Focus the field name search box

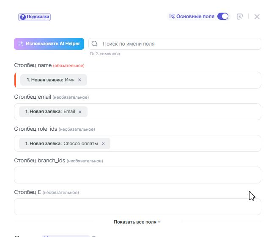(178, 44)
